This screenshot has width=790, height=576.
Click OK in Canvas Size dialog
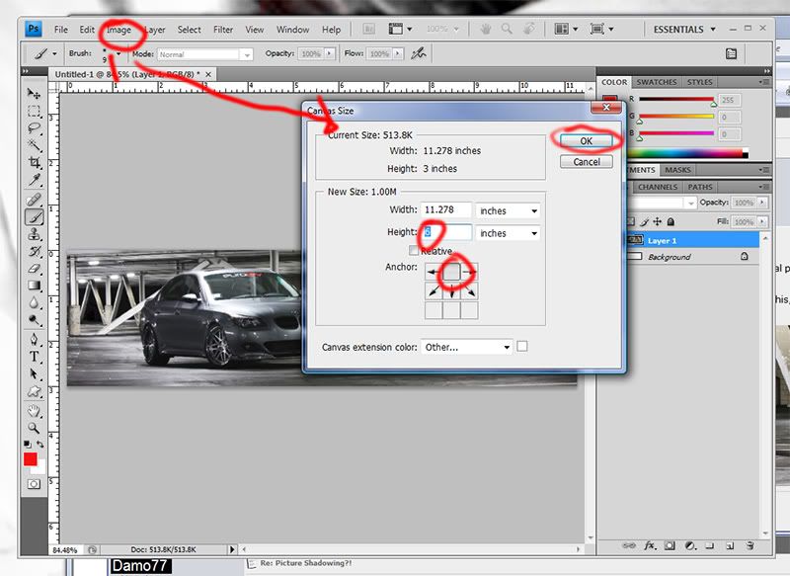[x=587, y=141]
